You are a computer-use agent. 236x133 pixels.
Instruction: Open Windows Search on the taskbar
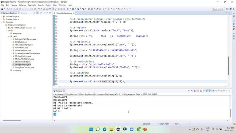tap(98, 129)
